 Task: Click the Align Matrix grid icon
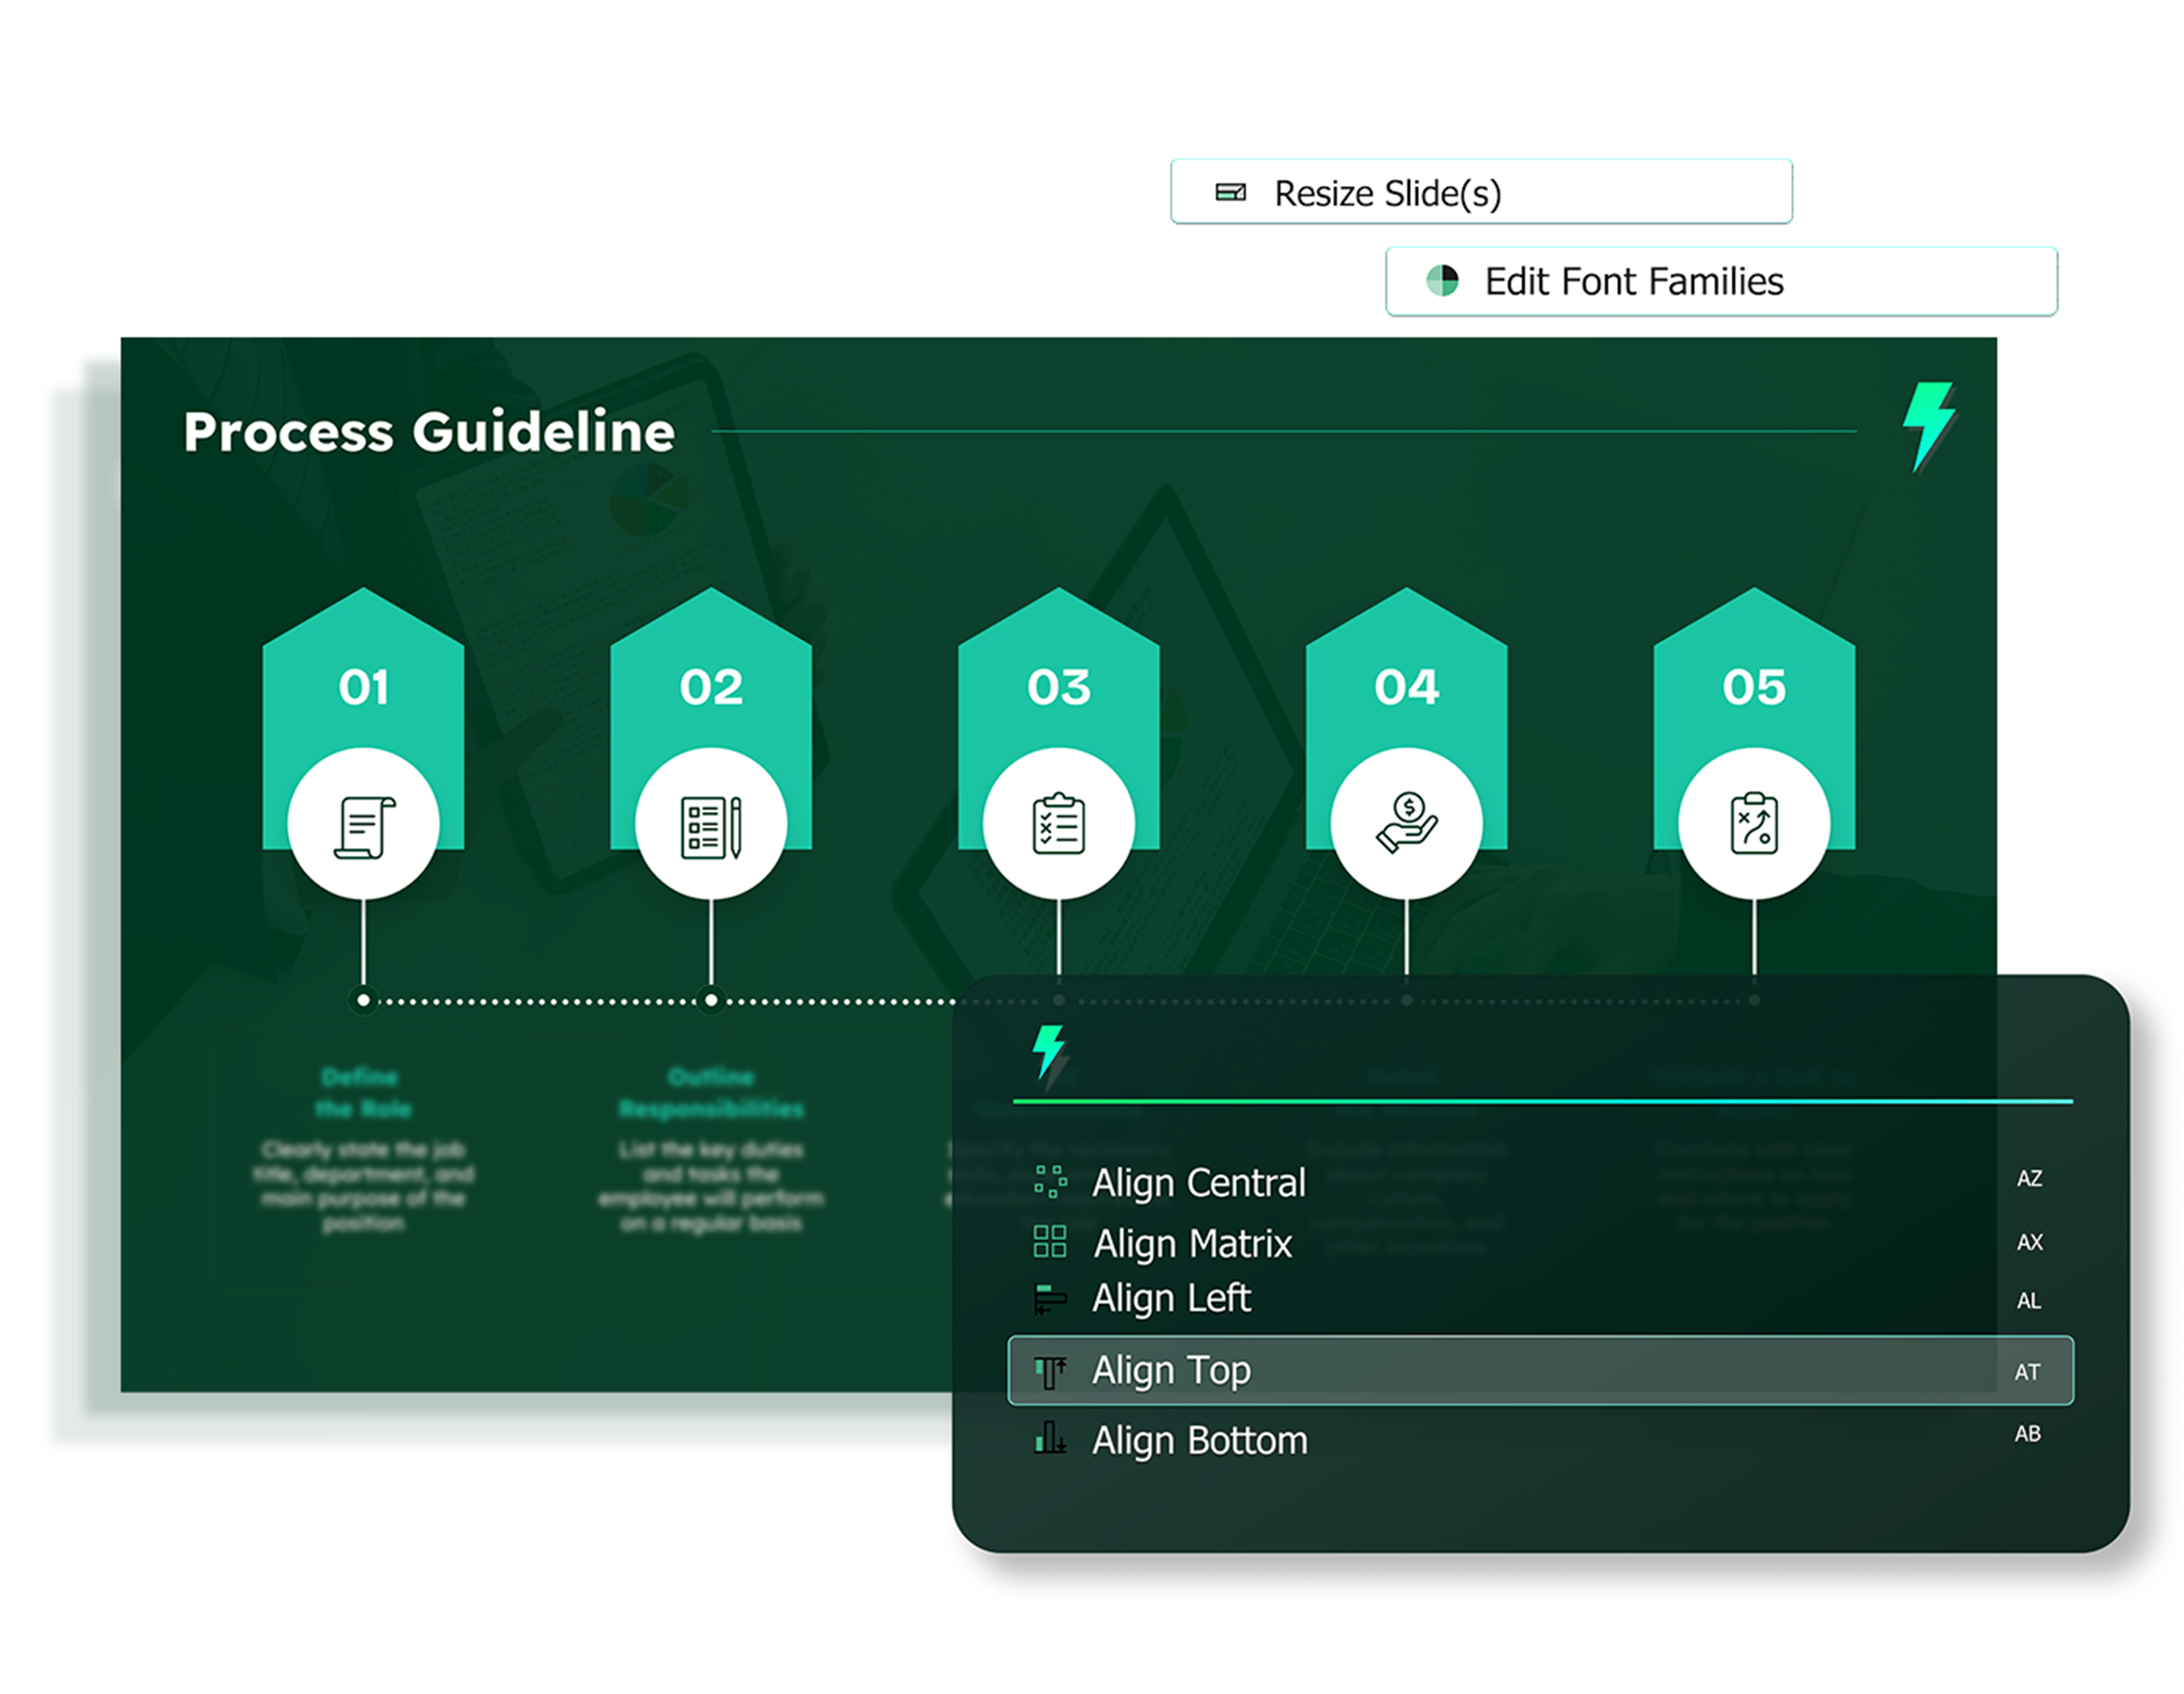click(1050, 1242)
